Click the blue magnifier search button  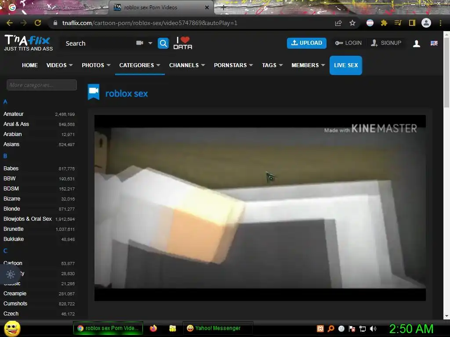point(163,43)
